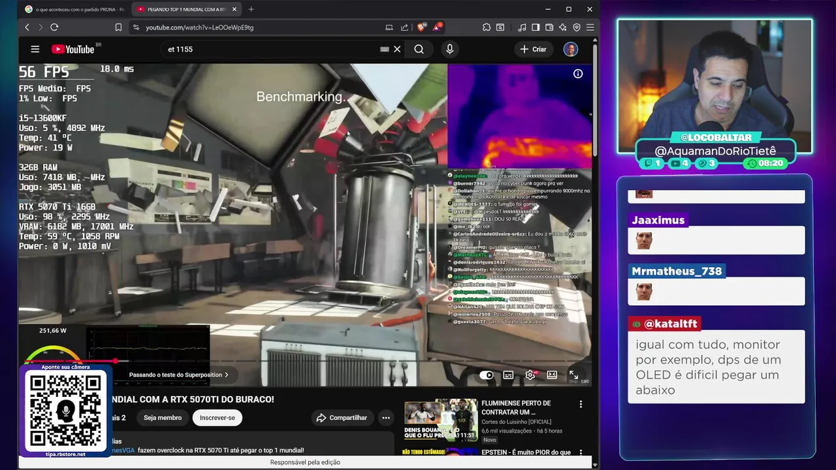Start voice search with microphone icon

[x=449, y=49]
